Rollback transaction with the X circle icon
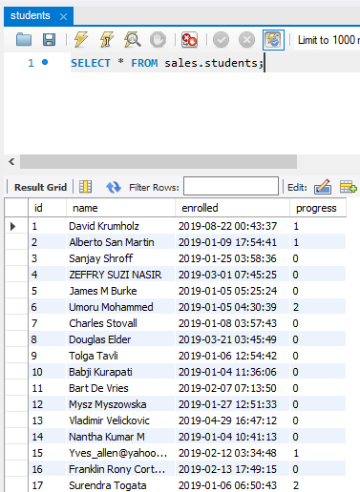The image size is (360, 492). pyautogui.click(x=246, y=40)
